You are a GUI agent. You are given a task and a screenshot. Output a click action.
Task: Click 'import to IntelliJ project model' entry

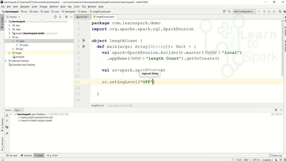click(x=36, y=120)
